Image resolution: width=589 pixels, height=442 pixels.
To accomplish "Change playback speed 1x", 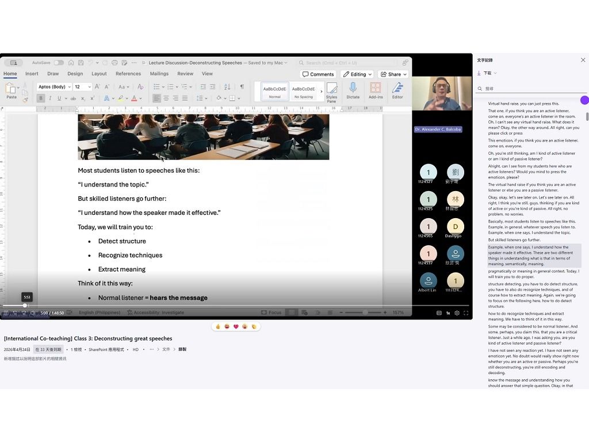I will pyautogui.click(x=448, y=313).
